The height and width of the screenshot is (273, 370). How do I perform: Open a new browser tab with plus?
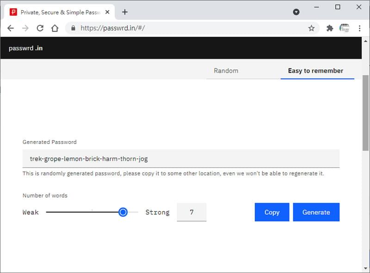tap(125, 12)
